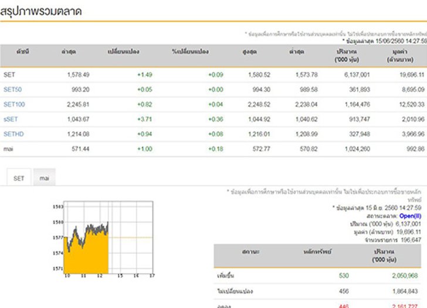
Task: Select SETHD high value 1,216.01
Action: 259,134
